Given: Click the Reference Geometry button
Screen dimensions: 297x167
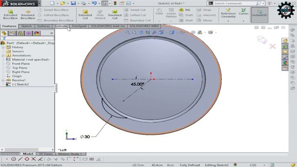Looking at the screenshot, I should pos(228,13).
